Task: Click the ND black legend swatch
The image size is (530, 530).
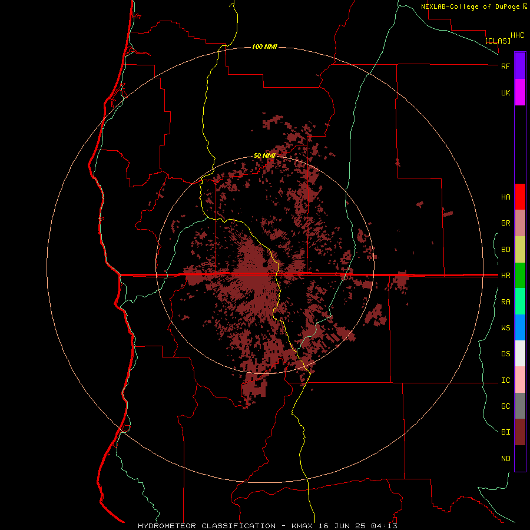Action: coord(520,458)
